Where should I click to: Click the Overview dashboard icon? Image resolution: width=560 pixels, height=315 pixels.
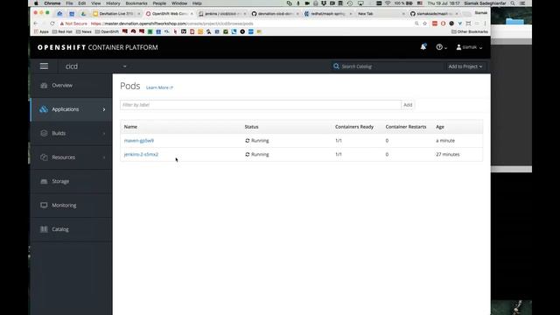coord(44,86)
